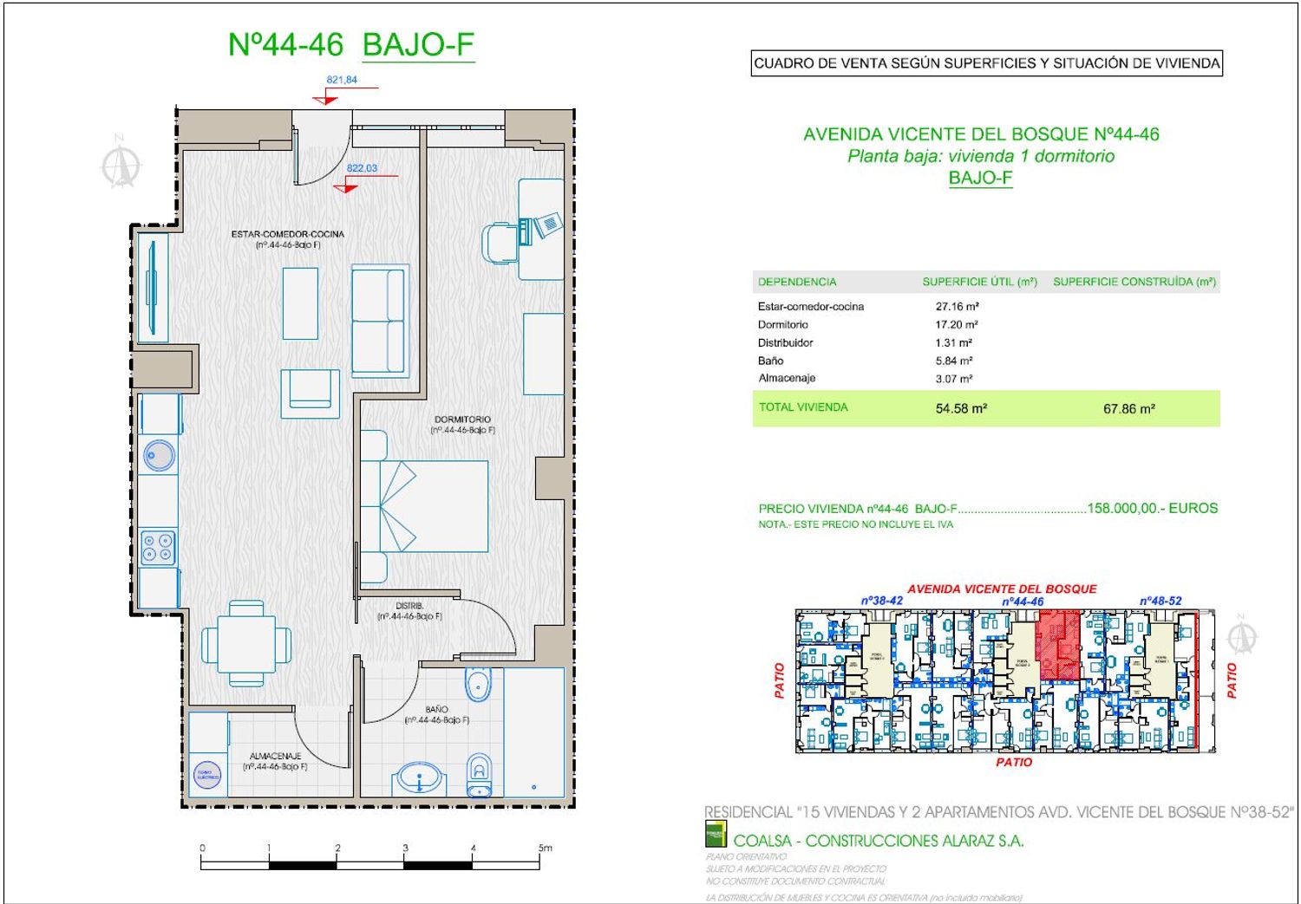The height and width of the screenshot is (904, 1301).
Task: Click the note 'ESTE PRECIO NO INCLUYE EL IVA'
Action: coord(873,524)
